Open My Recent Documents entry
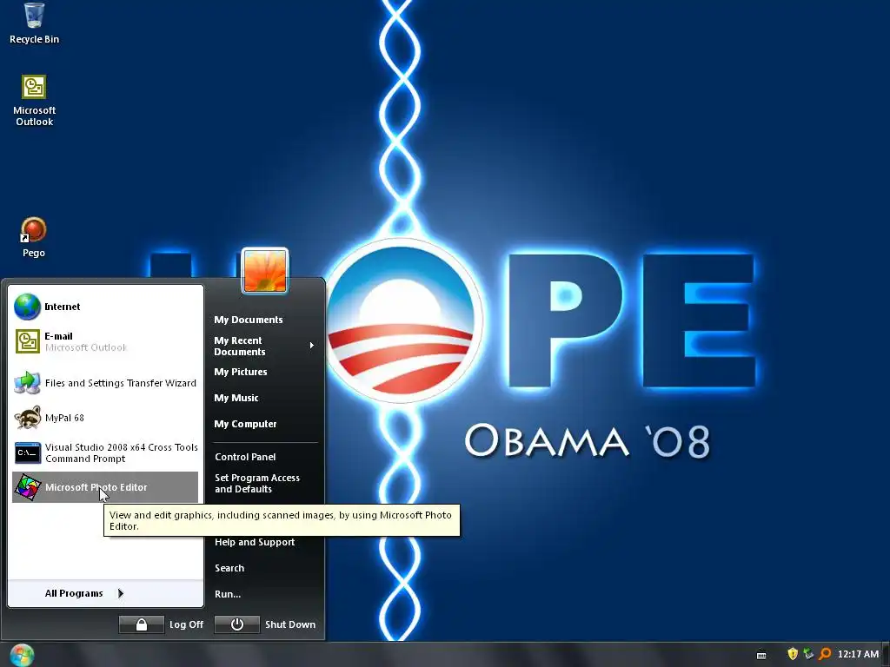890x667 pixels. [240, 346]
